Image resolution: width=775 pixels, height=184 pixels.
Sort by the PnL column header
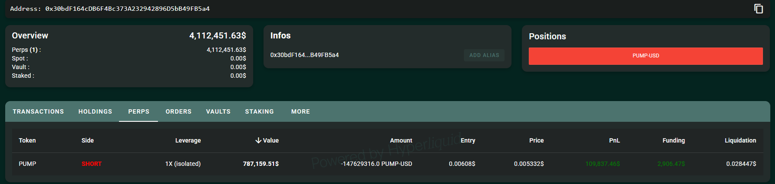pyautogui.click(x=614, y=140)
